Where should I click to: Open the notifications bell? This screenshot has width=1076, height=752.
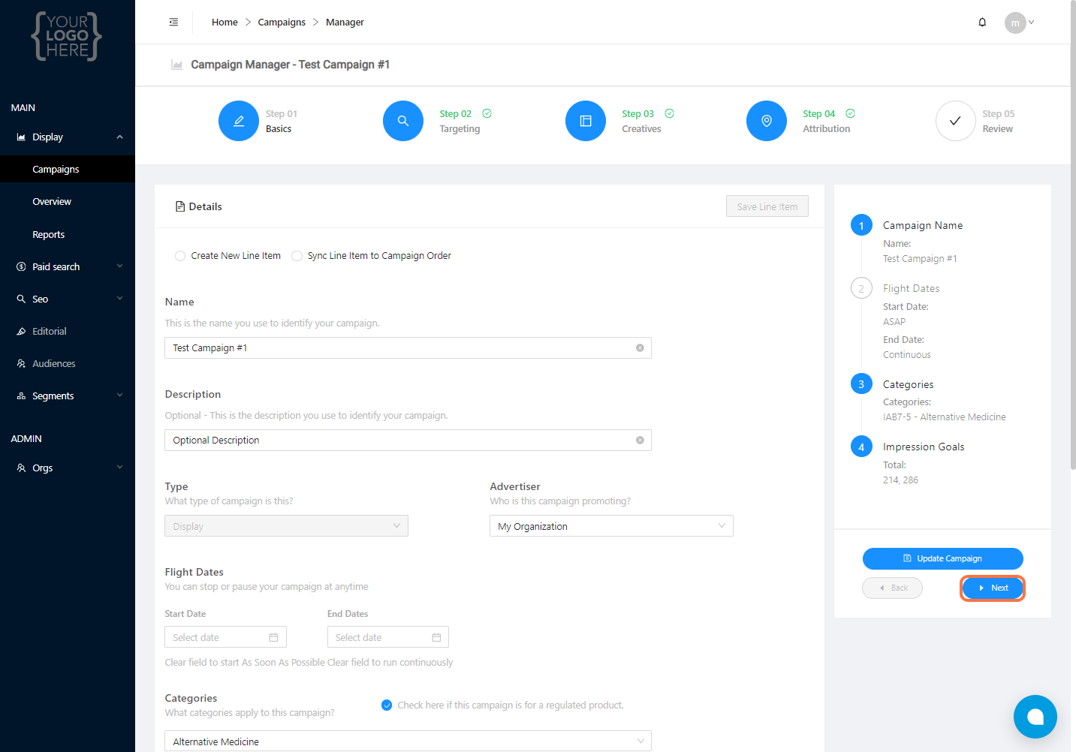tap(982, 23)
